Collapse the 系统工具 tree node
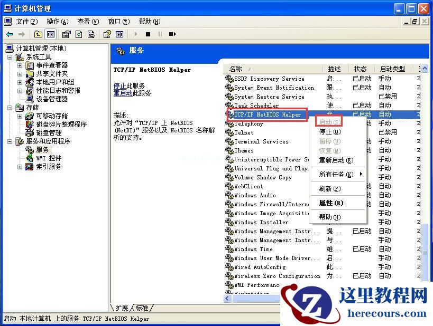 (9, 57)
